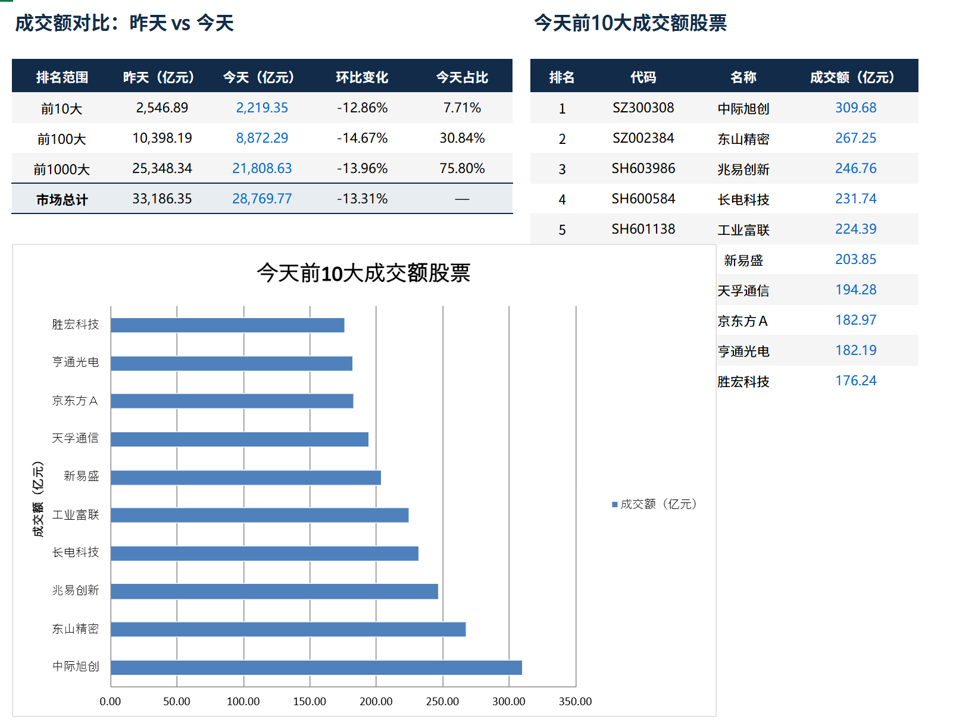Click the vertical axis title 成交额（亿元）
The width and height of the screenshot is (975, 726).
pos(38,499)
